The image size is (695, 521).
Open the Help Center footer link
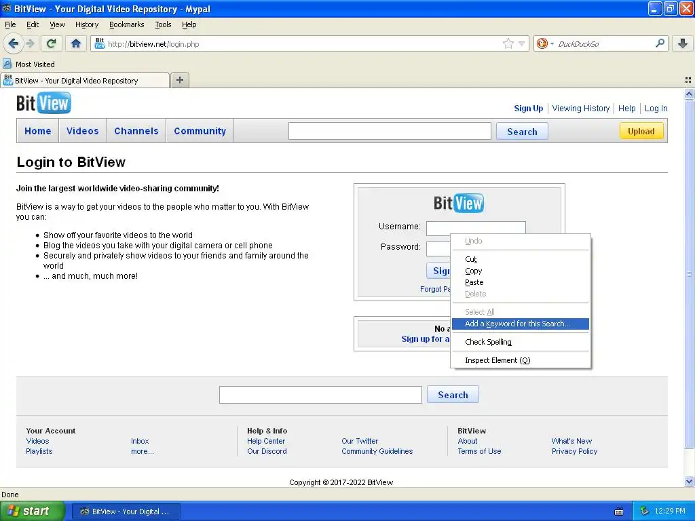point(266,441)
